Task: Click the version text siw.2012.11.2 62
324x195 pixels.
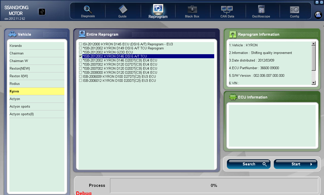Action: [x=15, y=19]
